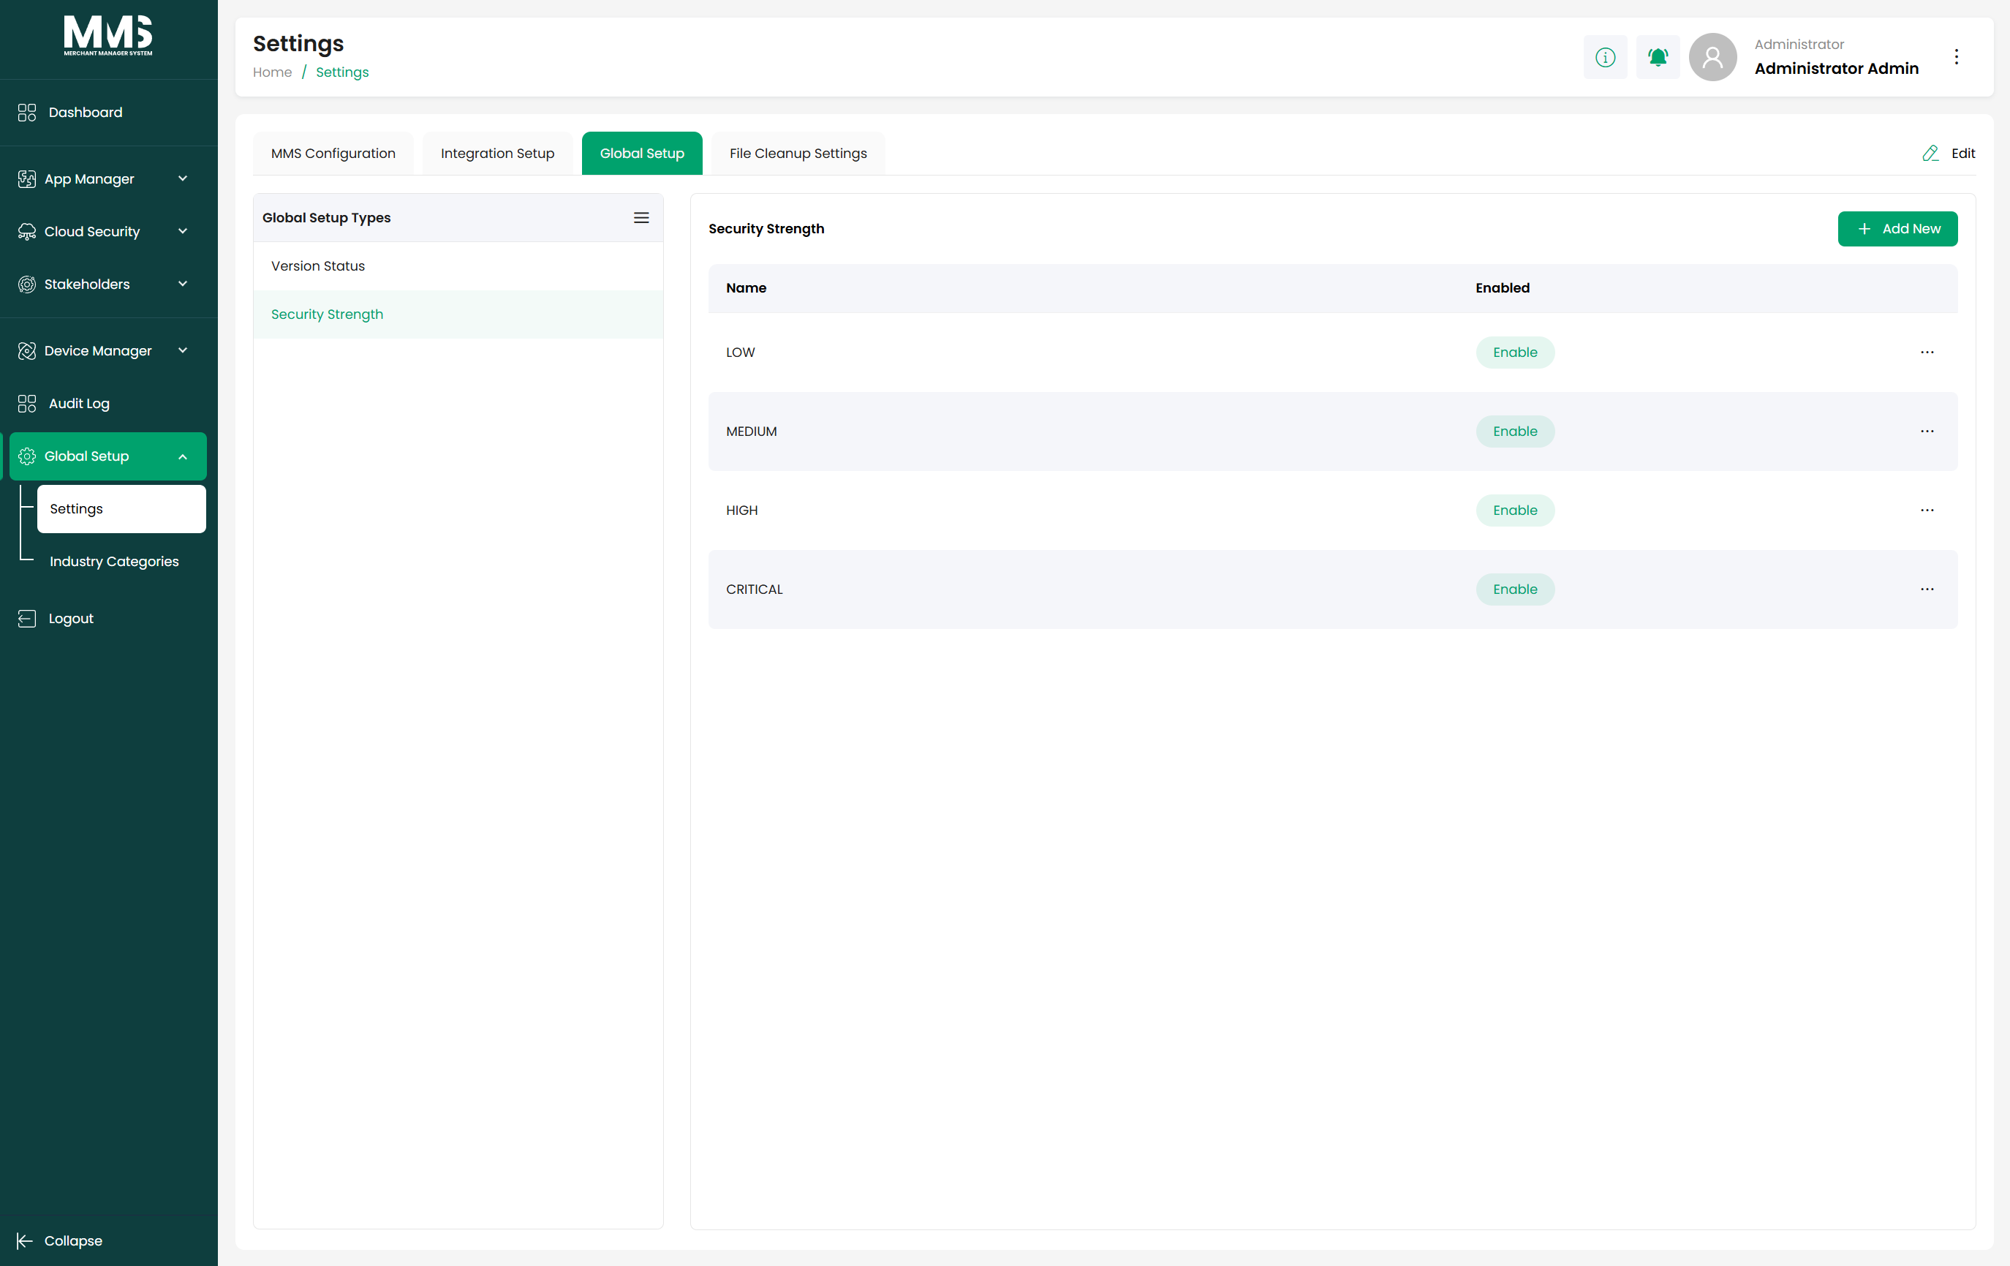The image size is (2010, 1266).
Task: Expand the Cloud Security chevron
Action: (183, 231)
